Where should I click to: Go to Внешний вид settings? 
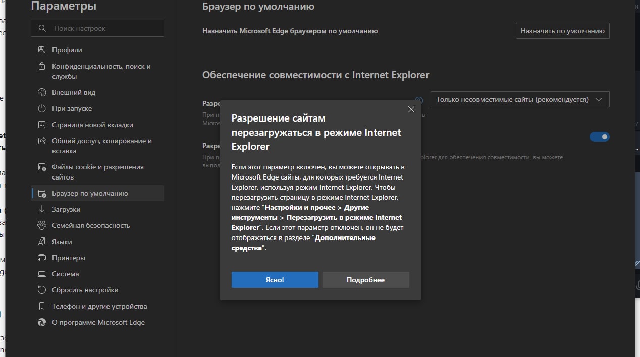[x=97, y=92]
